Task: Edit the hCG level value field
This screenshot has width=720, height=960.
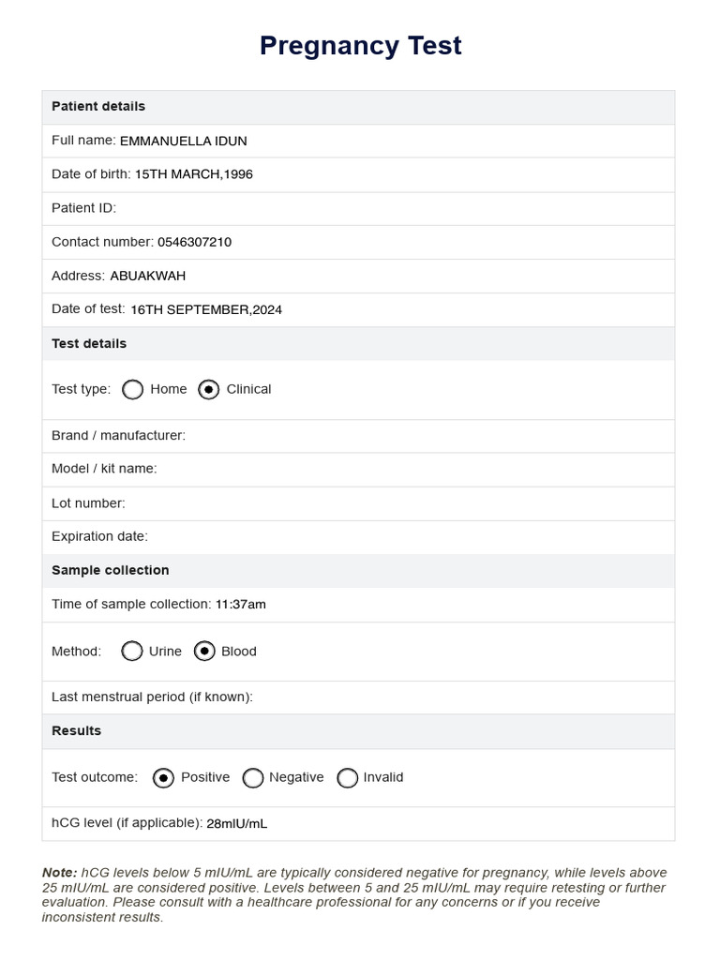Action: click(439, 823)
